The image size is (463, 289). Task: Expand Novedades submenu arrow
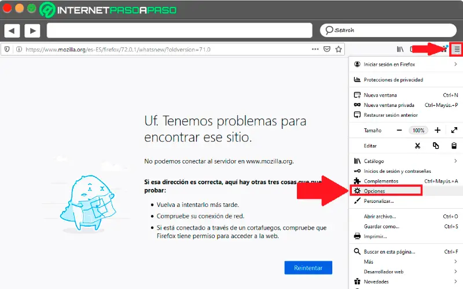455,281
